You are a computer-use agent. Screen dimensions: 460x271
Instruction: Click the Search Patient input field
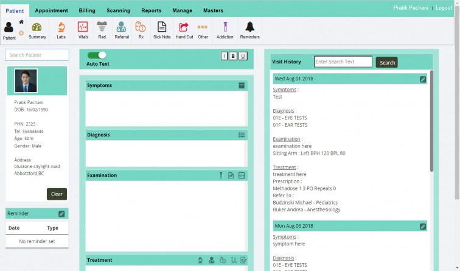37,55
